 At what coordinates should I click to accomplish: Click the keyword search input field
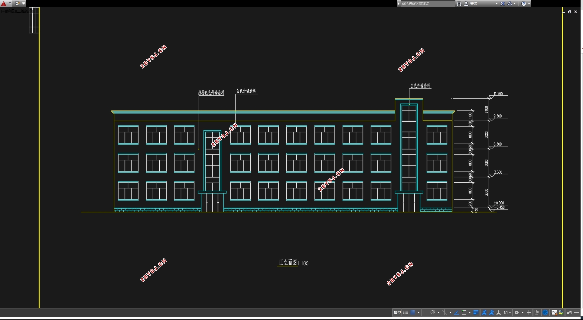click(428, 3)
